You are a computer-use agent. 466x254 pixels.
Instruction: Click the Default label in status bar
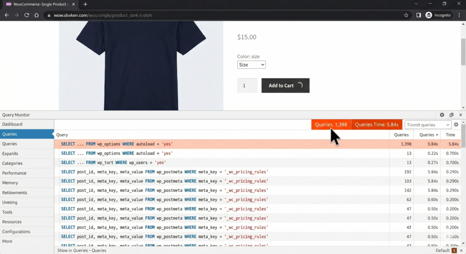pyautogui.click(x=442, y=250)
